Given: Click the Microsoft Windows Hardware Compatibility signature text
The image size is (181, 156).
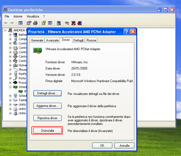Looking at the screenshot, I should pyautogui.click(x=102, y=81).
